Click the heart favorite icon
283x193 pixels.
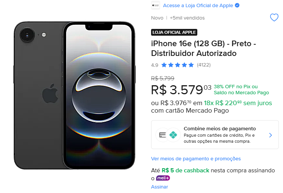point(274,18)
